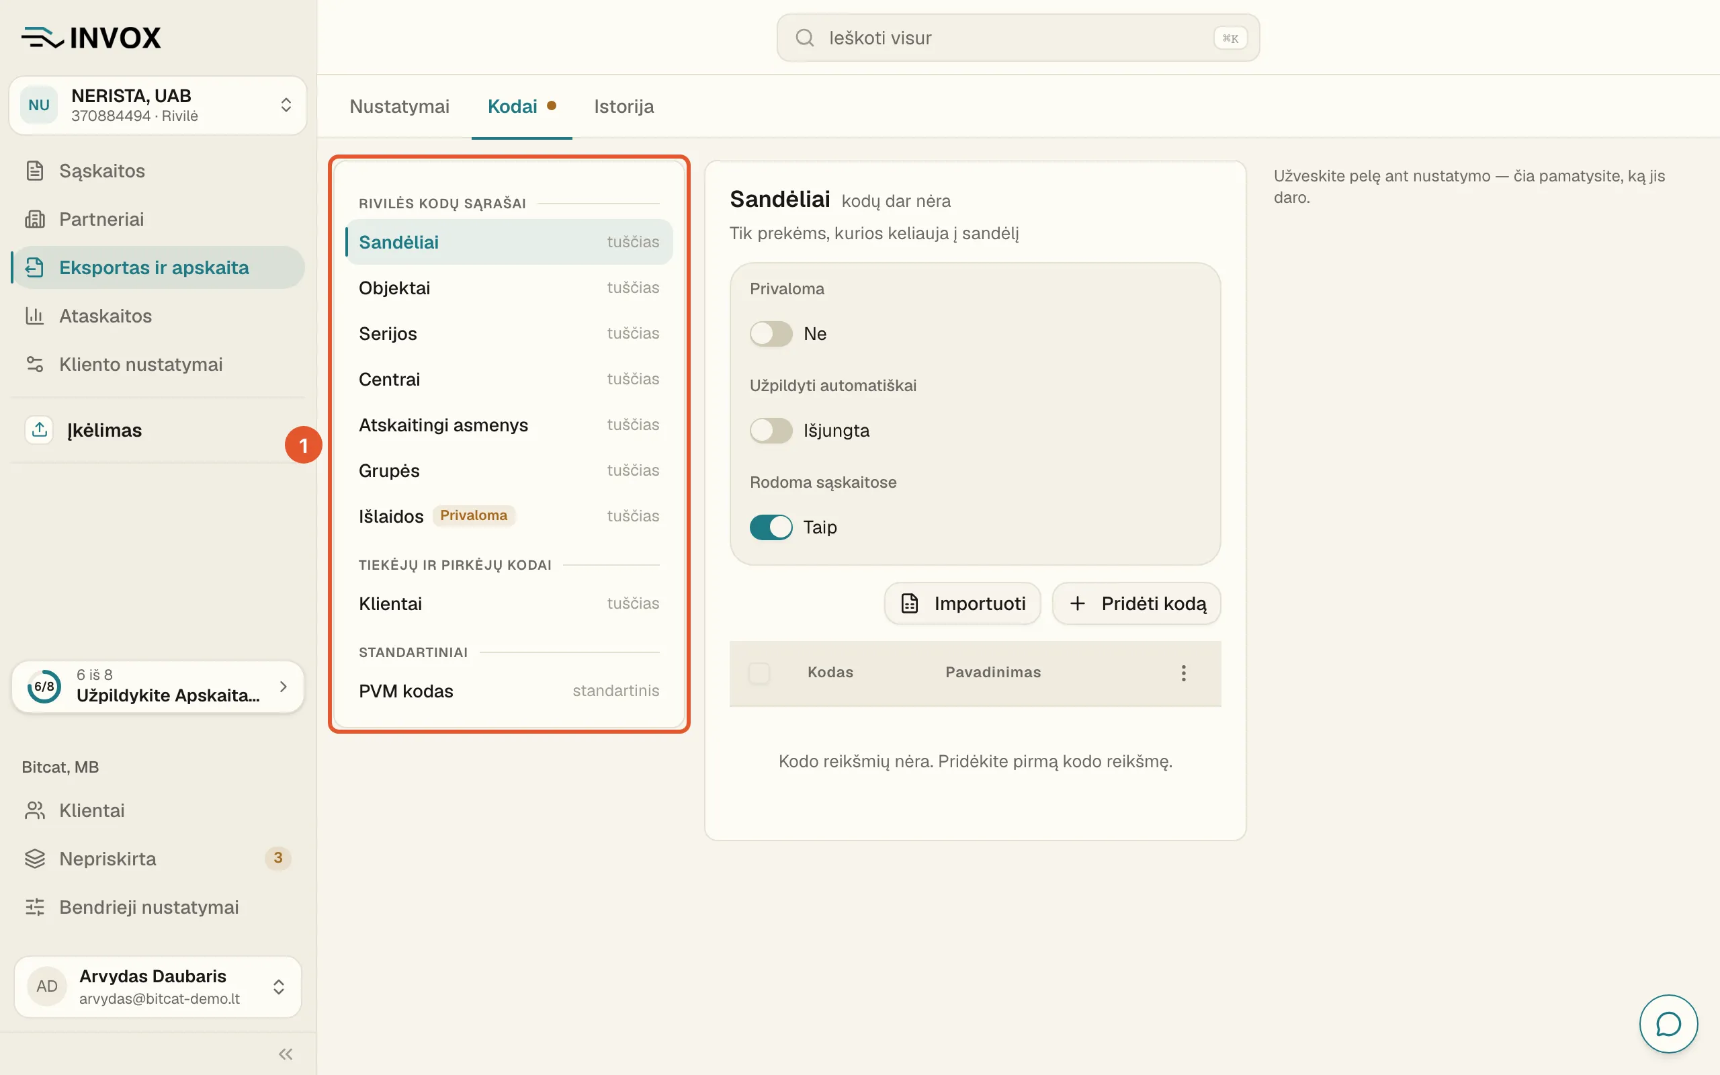
Task: Select Eksportas ir apskaita menu item
Action: click(158, 267)
